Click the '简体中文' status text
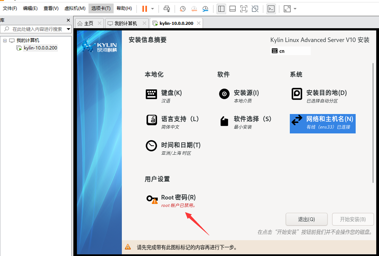The image size is (379, 256). 170,127
